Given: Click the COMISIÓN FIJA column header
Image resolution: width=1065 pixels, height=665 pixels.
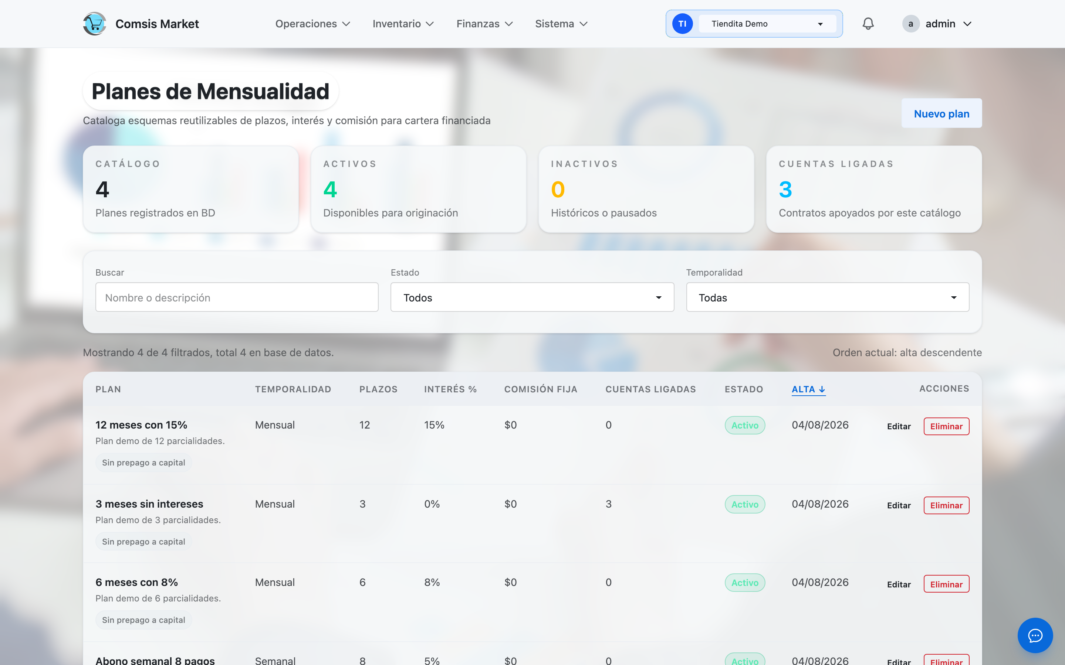Looking at the screenshot, I should pyautogui.click(x=541, y=389).
